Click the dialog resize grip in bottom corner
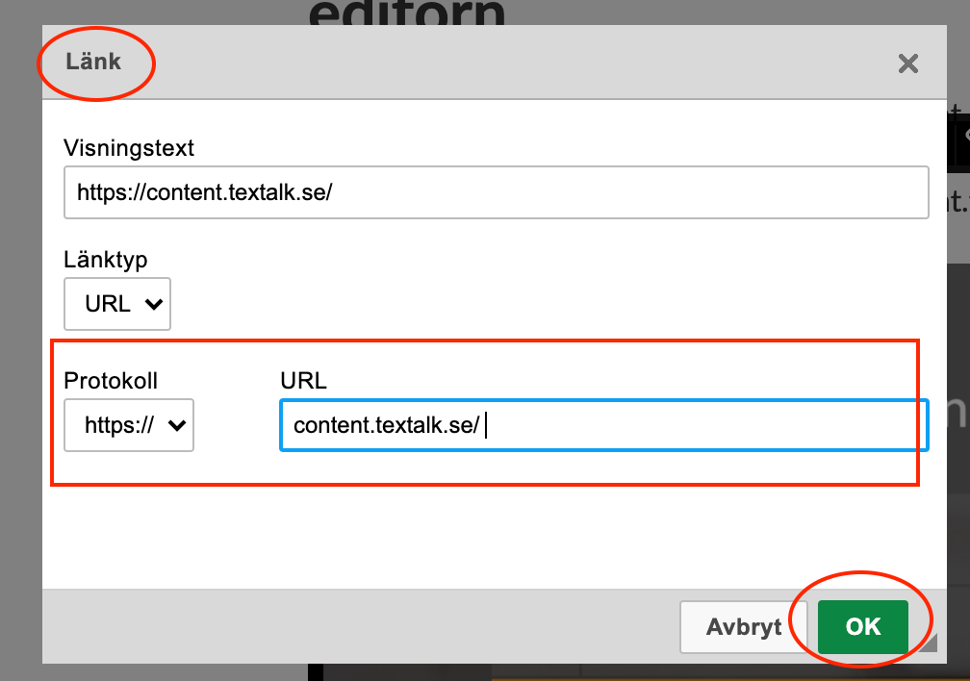This screenshot has height=681, width=970. pos(928,644)
